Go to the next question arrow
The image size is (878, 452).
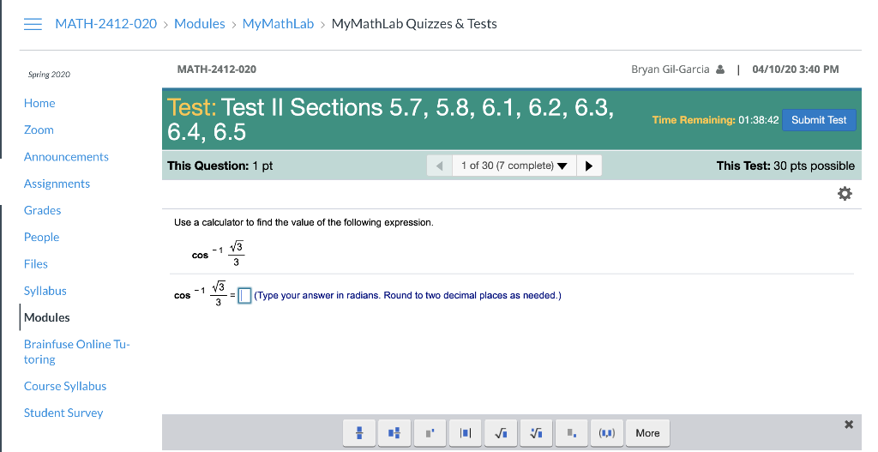pos(589,166)
